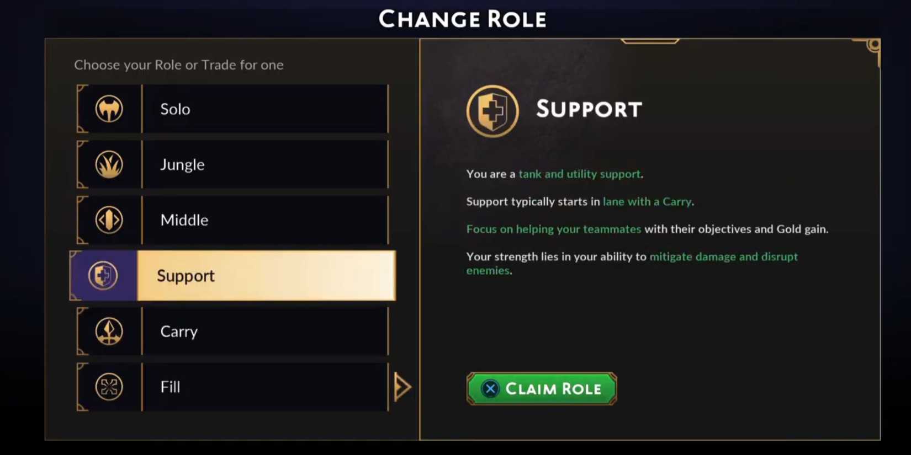Switch selection to the Carry role
This screenshot has width=911, height=455.
232,331
